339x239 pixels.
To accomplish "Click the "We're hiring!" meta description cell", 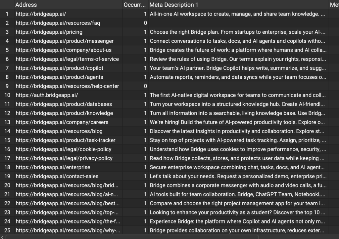I will (237, 122).
